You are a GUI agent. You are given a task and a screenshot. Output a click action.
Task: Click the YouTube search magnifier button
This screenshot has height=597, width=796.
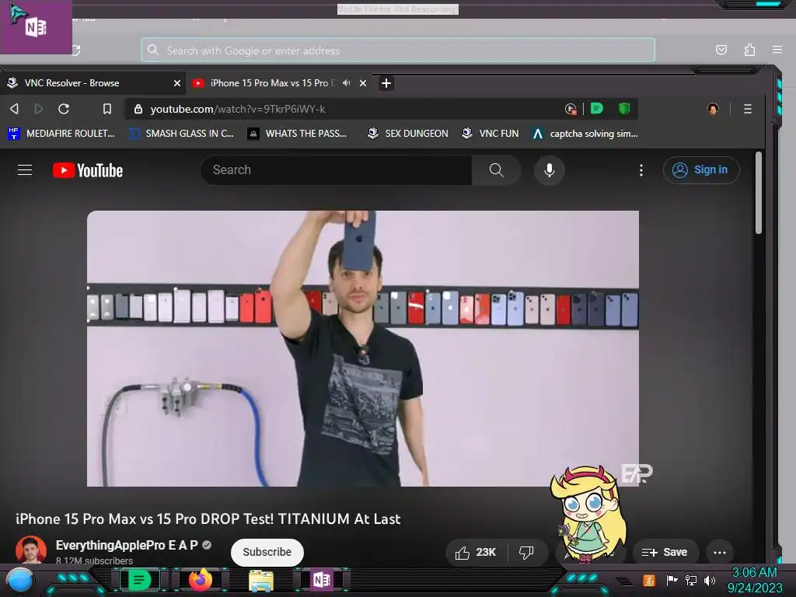click(x=497, y=169)
